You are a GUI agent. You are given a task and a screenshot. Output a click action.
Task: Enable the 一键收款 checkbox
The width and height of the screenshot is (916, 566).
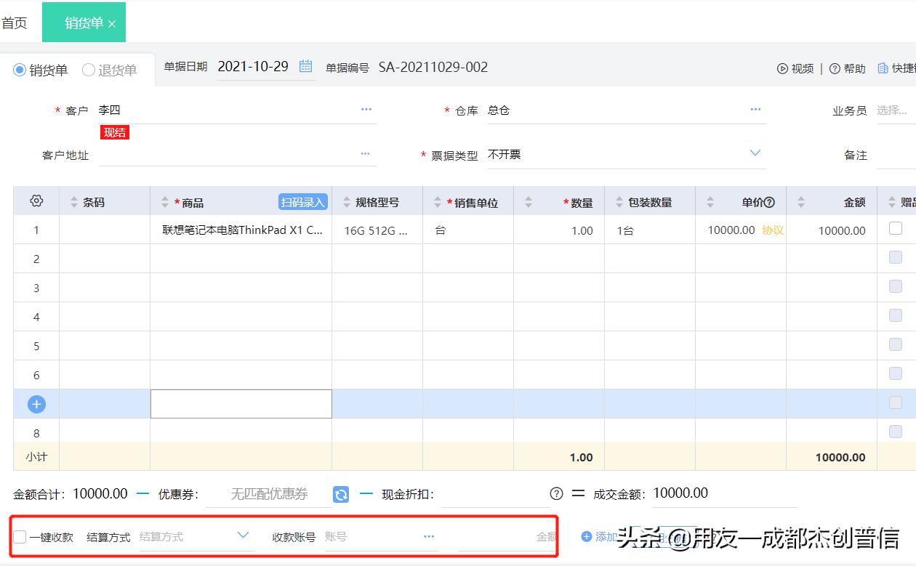19,535
